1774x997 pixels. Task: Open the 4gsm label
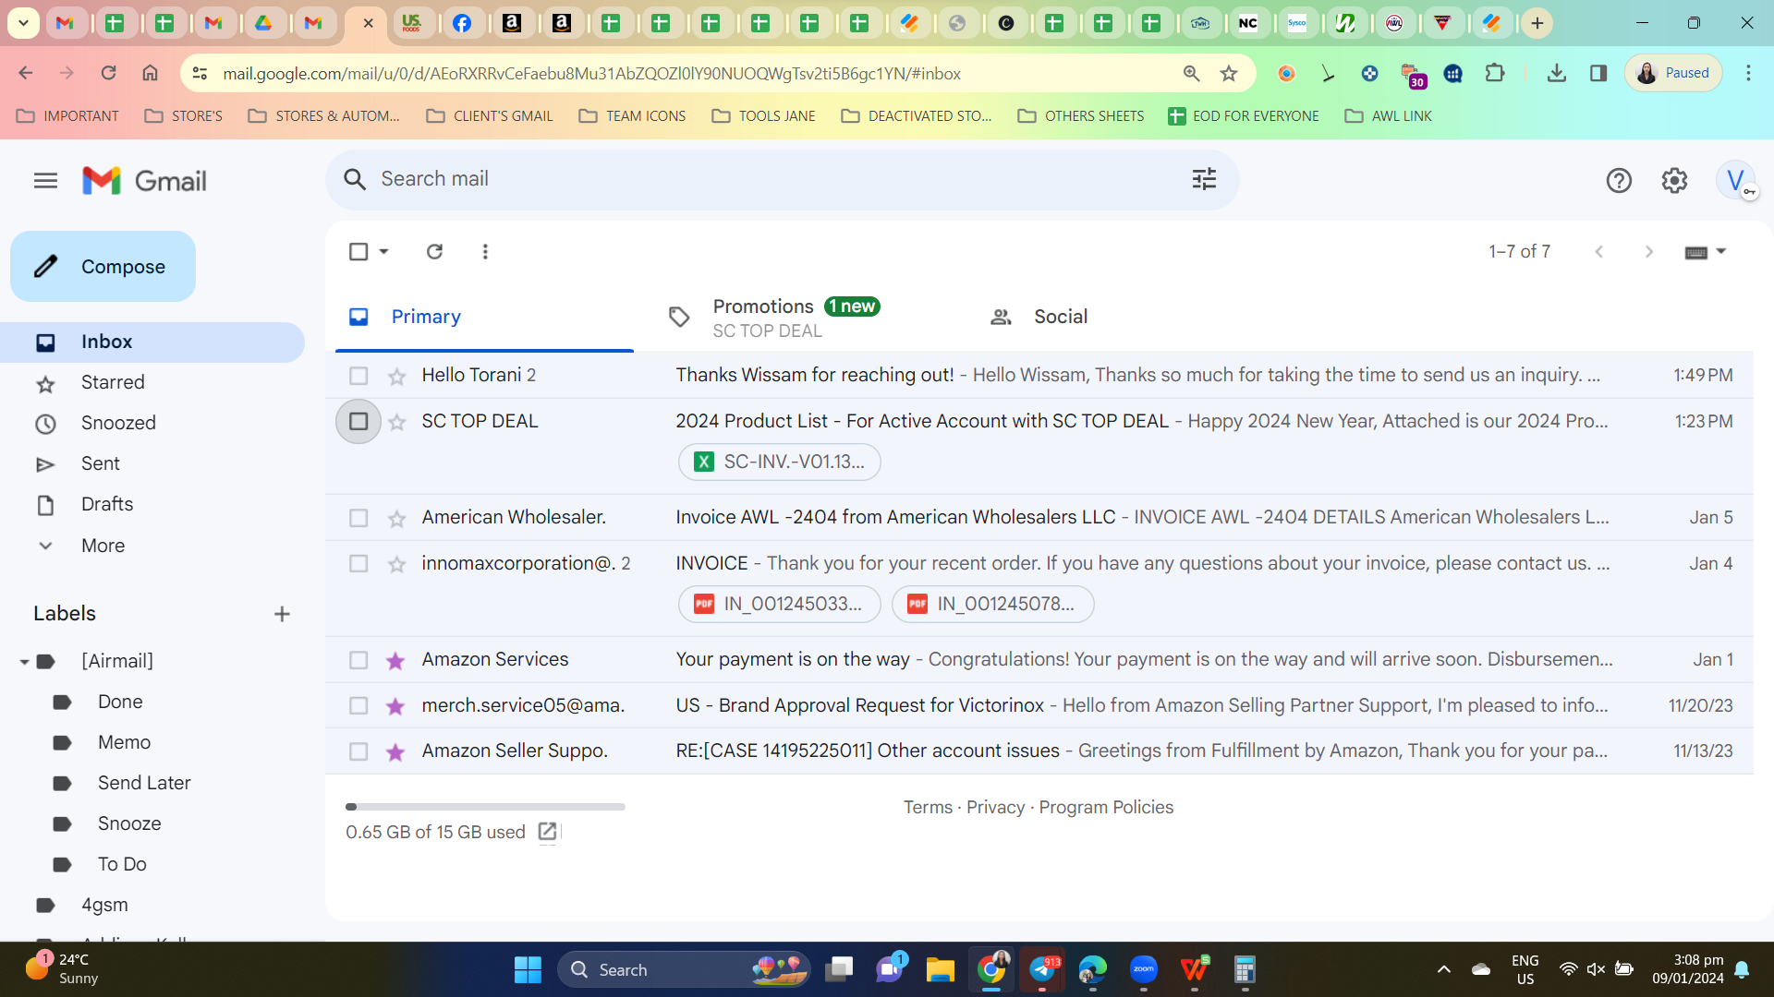pos(104,906)
